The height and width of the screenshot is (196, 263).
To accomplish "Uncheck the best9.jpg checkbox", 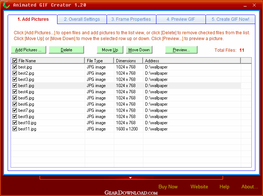I will click(15, 116).
